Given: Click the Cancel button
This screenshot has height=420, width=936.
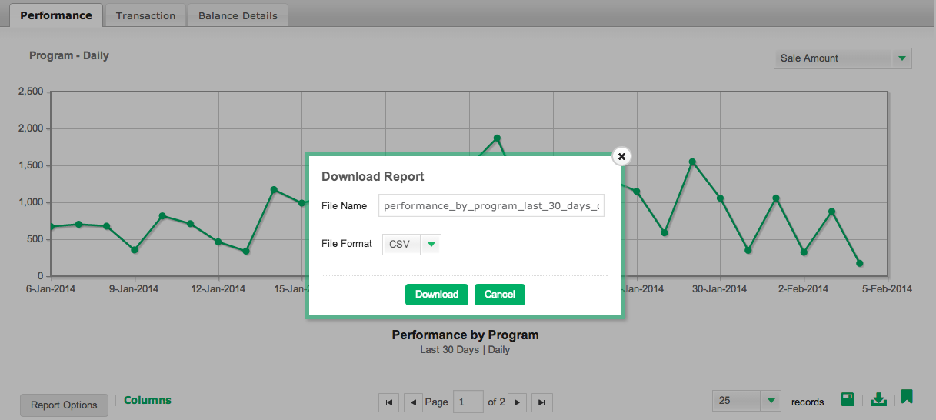Looking at the screenshot, I should (x=500, y=295).
